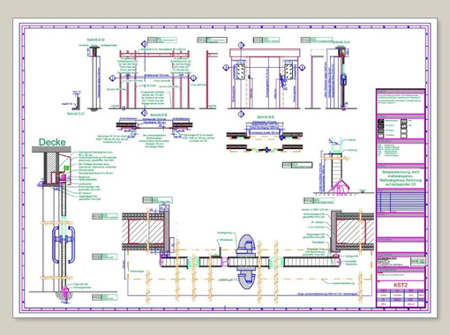Click the right hatched wall block in plan
Screen dimensions: 450x335
(351, 232)
